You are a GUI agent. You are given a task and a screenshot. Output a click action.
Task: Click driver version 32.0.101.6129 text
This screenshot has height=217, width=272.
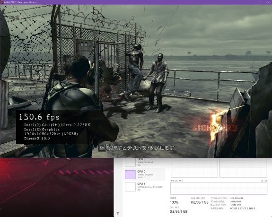[x=237, y=198]
